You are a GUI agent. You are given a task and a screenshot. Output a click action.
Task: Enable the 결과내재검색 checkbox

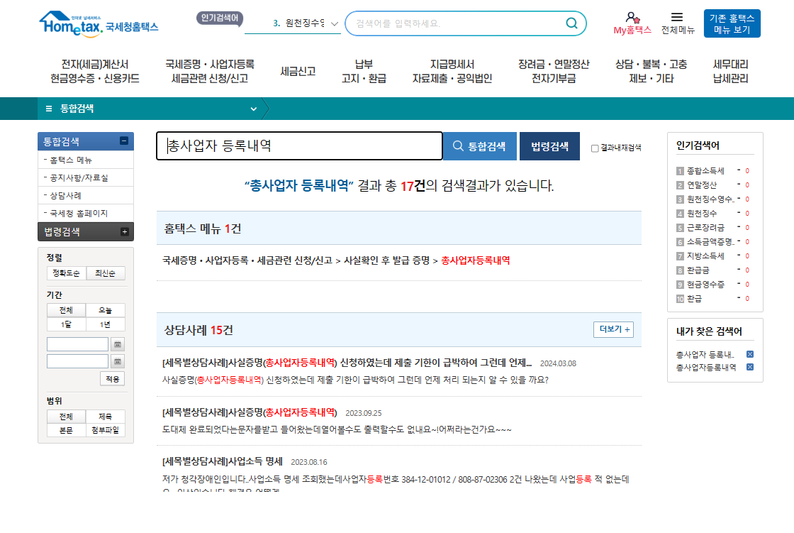593,146
